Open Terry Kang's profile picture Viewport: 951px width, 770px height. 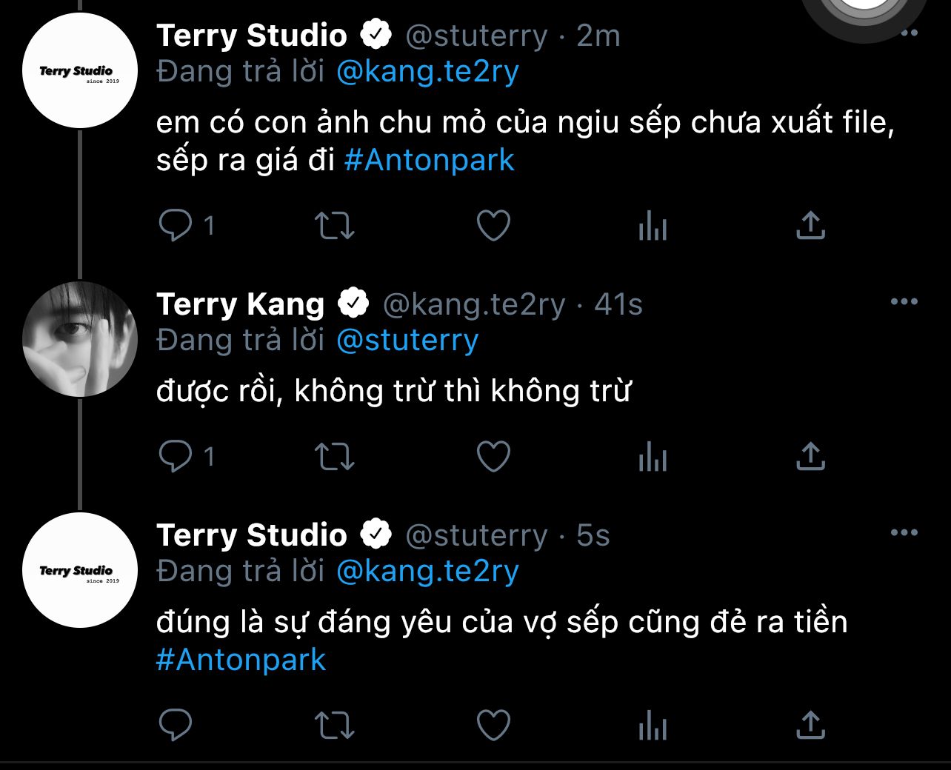80,339
